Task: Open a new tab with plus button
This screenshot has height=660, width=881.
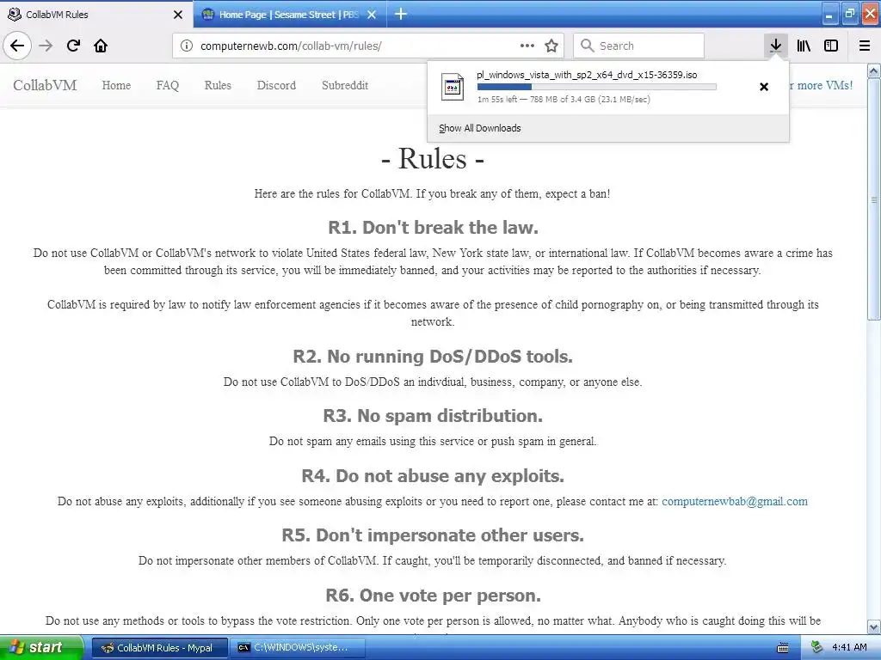Action: tap(401, 14)
